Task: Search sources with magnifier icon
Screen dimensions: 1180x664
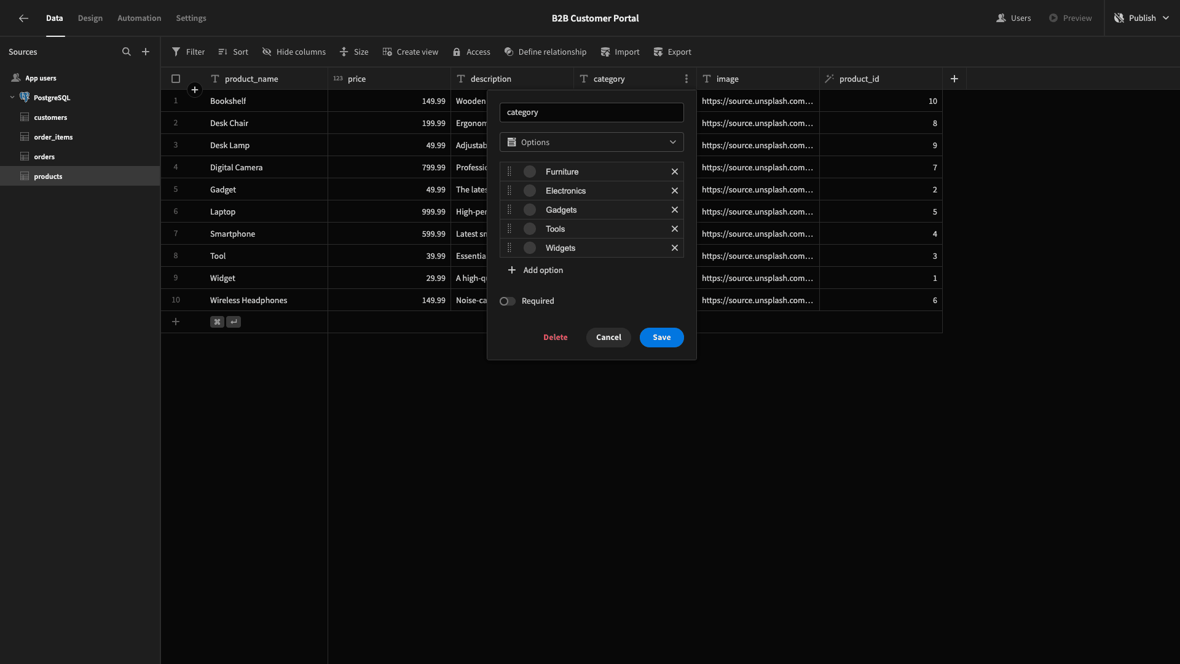Action: [x=127, y=52]
